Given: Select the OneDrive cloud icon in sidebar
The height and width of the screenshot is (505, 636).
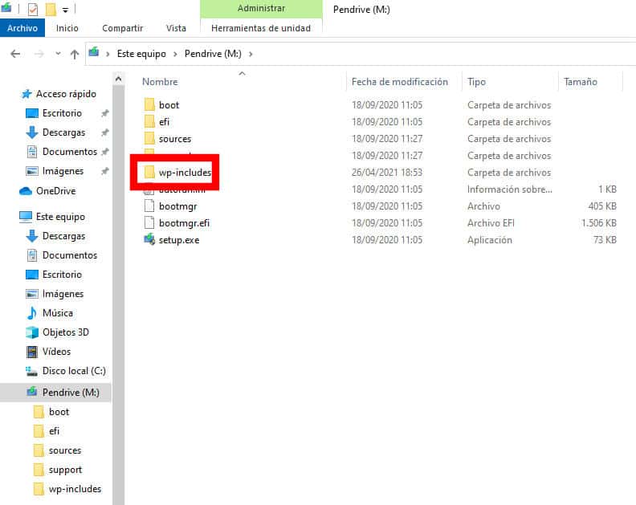Looking at the screenshot, I should point(26,191).
